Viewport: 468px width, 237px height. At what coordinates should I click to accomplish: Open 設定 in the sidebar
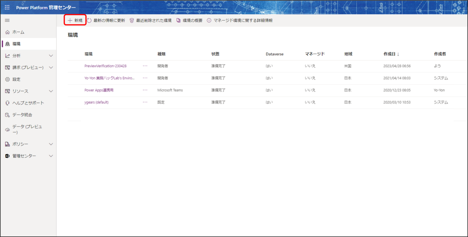tap(28, 79)
